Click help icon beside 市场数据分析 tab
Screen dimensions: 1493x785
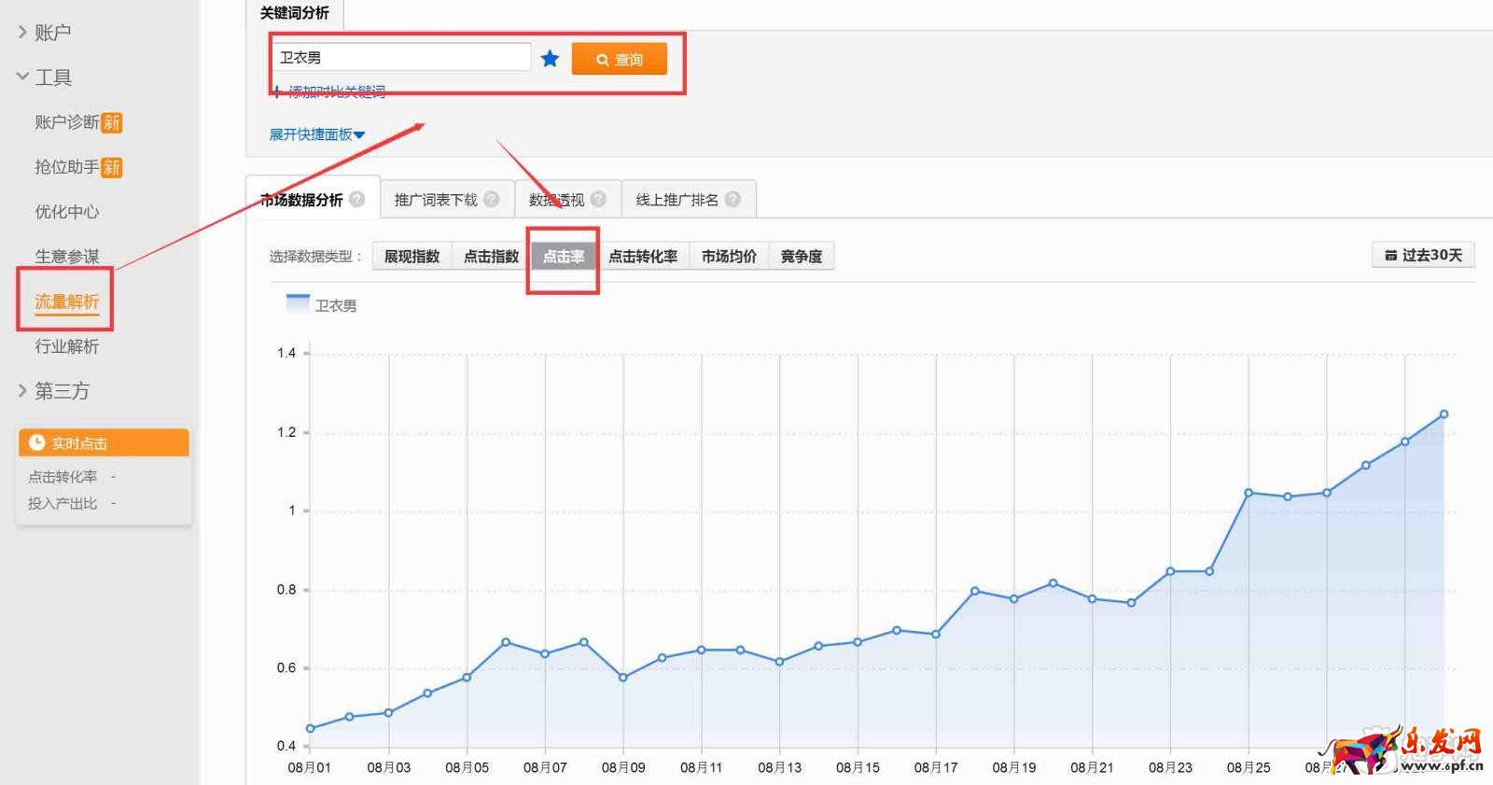(357, 200)
